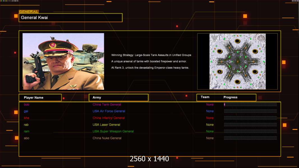Click China Tank General army entry

coord(107,104)
